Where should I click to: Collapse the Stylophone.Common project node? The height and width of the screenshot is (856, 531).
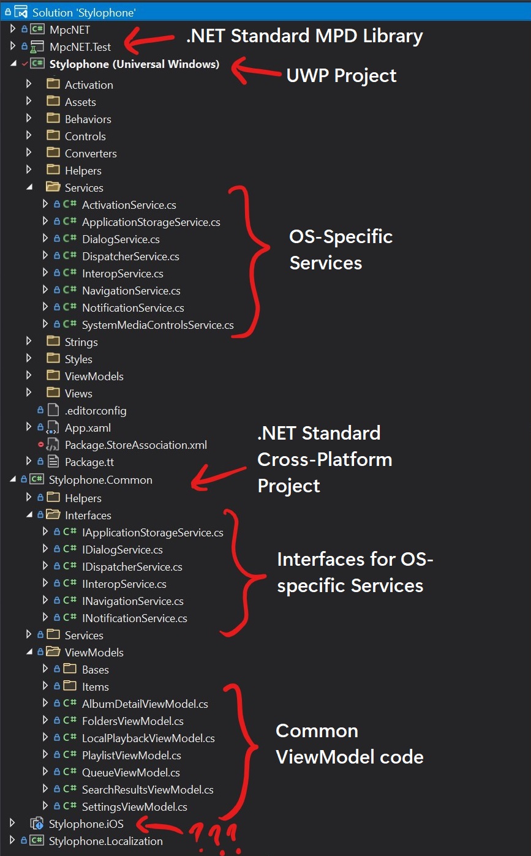click(13, 479)
